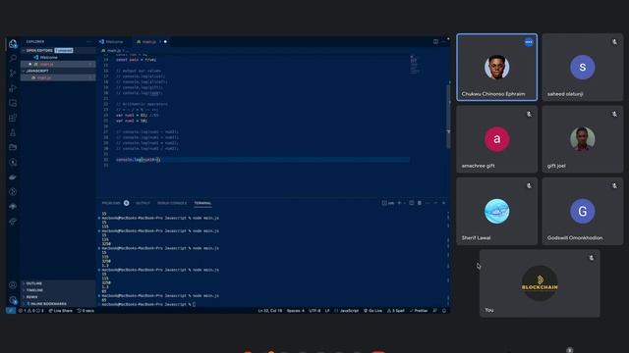The height and width of the screenshot is (353, 629).
Task: Click the 3 Spell status bar item
Action: pyautogui.click(x=396, y=311)
